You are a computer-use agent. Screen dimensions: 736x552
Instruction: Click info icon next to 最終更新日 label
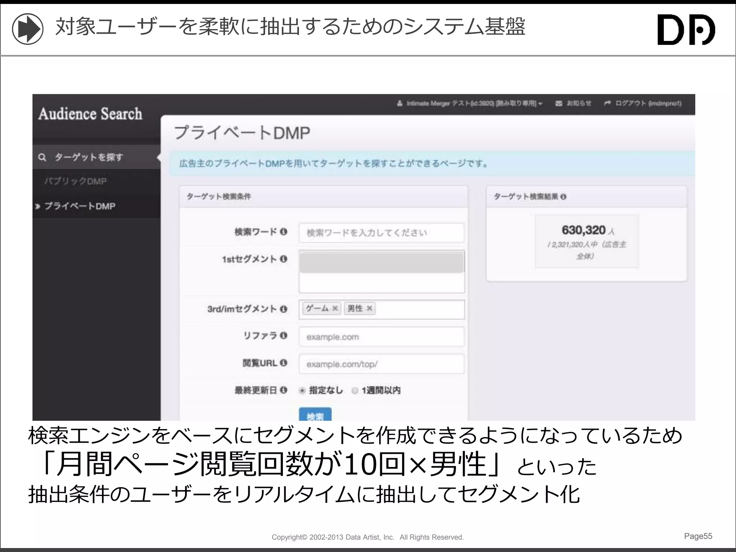pos(284,390)
